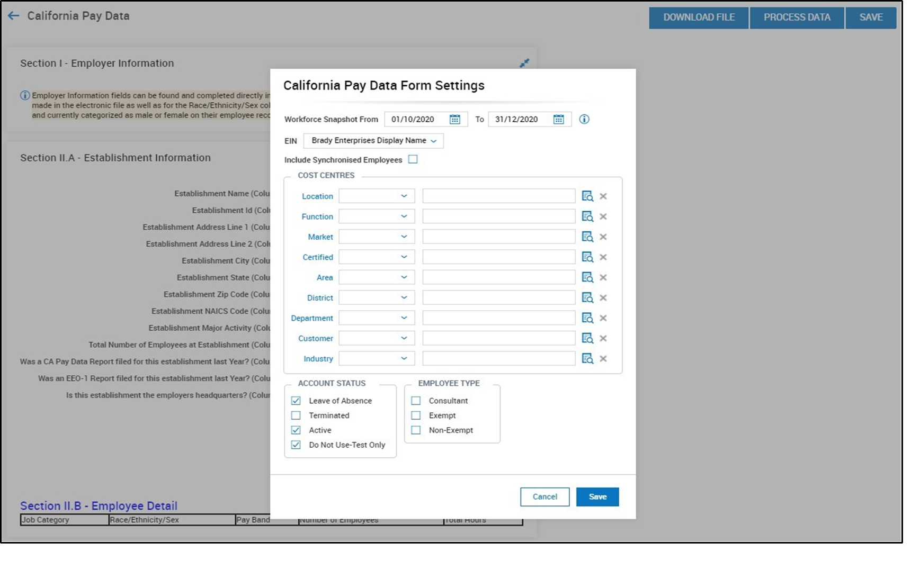Screen dimensions: 911x561
Task: Check the Exempt employee type
Action: coord(416,415)
